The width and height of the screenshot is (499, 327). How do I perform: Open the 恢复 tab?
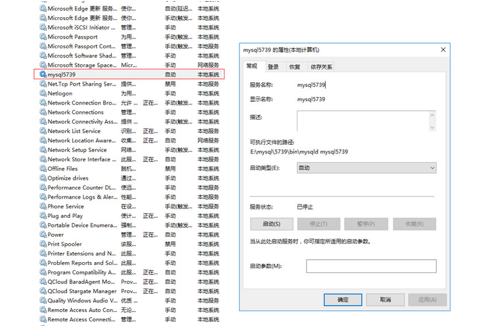click(295, 67)
